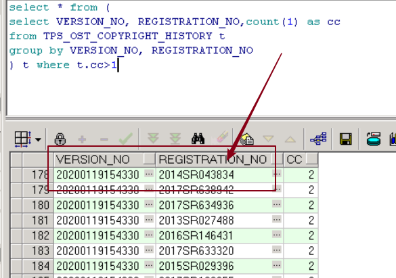
Task: Click the clear record eraser icon
Action: [222, 137]
